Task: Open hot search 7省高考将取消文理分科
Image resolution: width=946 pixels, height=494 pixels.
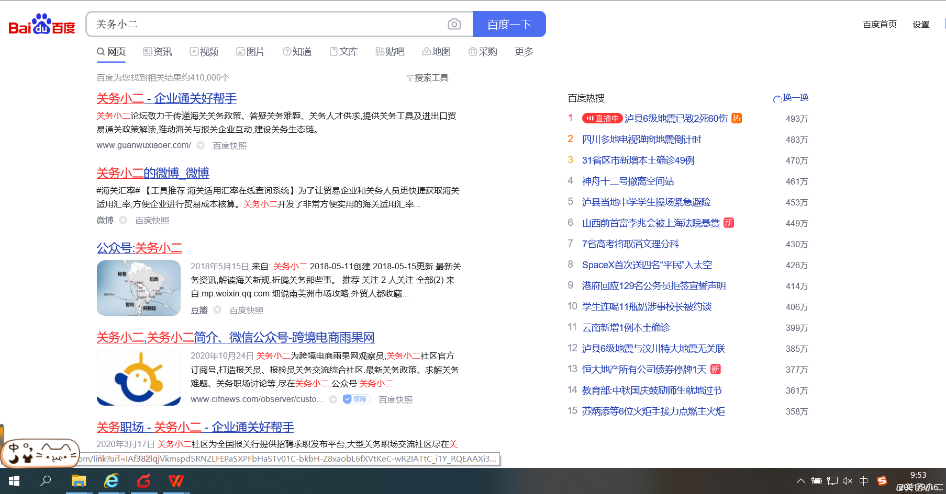Action: (x=630, y=244)
